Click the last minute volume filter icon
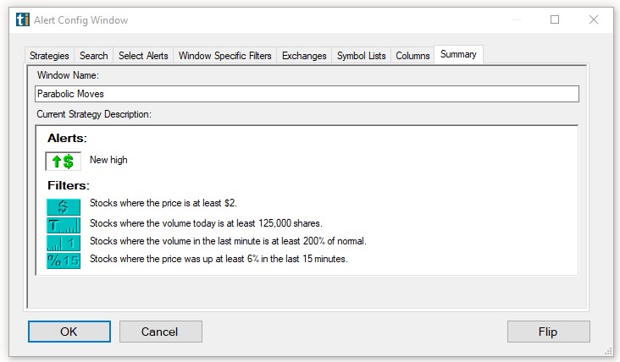The width and height of the screenshot is (620, 362). [64, 243]
